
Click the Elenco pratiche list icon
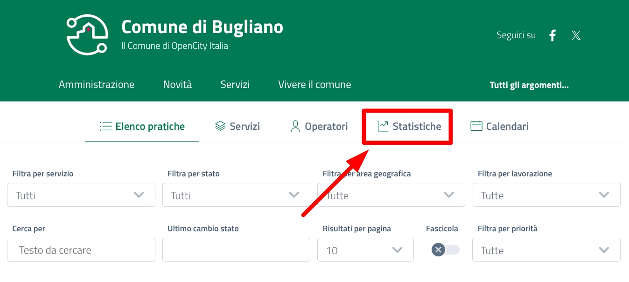pyautogui.click(x=106, y=126)
